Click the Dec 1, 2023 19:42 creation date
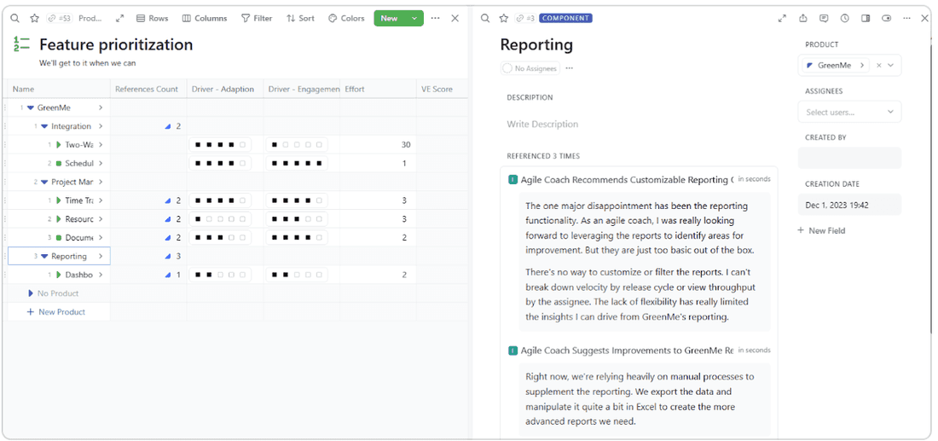Viewport: 938px width, 441px height. tap(849, 205)
